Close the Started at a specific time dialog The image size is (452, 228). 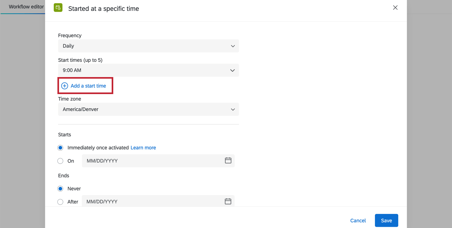click(x=395, y=8)
